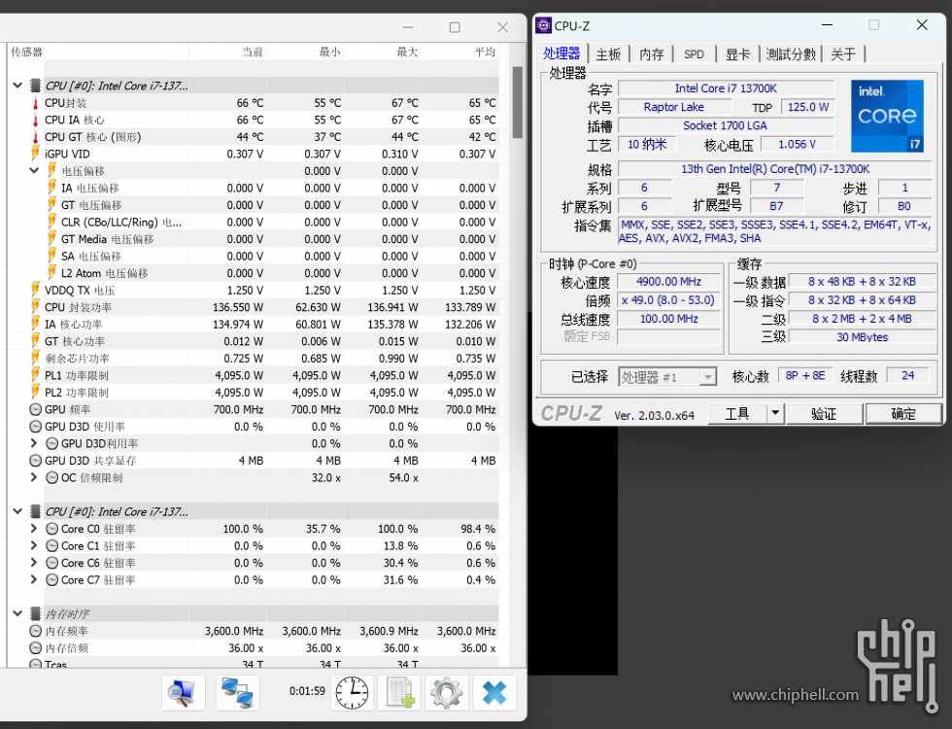The height and width of the screenshot is (729, 952).
Task: Click the lightning icon beside VDDQ TX 电压
Action: (x=35, y=290)
